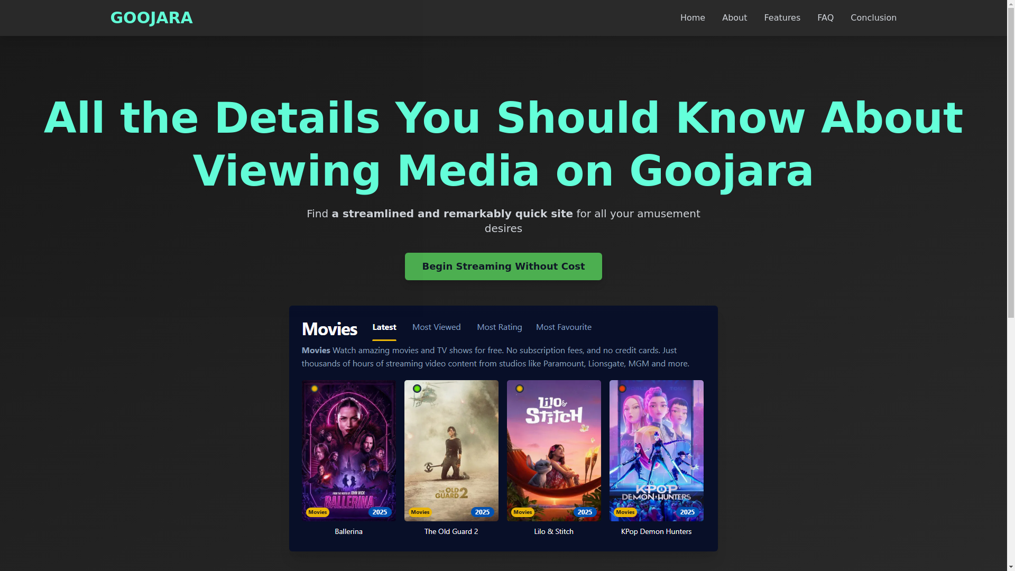Click 2025 badge on KPop Demon Hunters
This screenshot has width=1015, height=571.
point(688,512)
